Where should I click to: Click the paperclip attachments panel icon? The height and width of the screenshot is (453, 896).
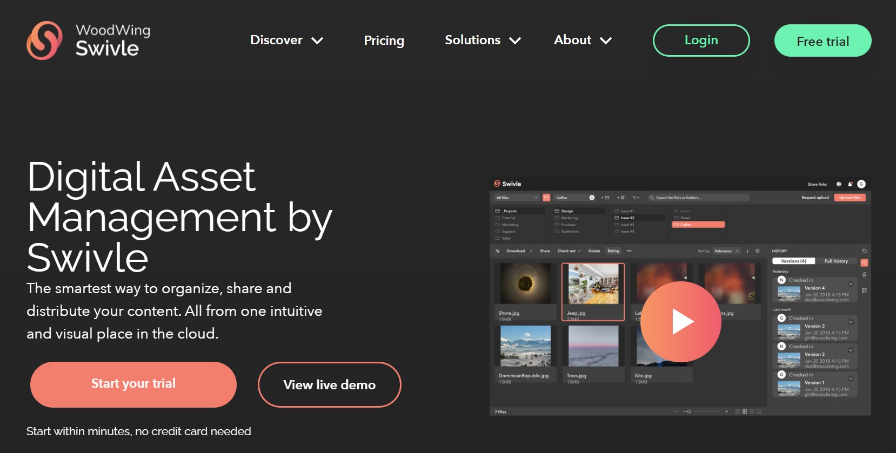(x=864, y=275)
